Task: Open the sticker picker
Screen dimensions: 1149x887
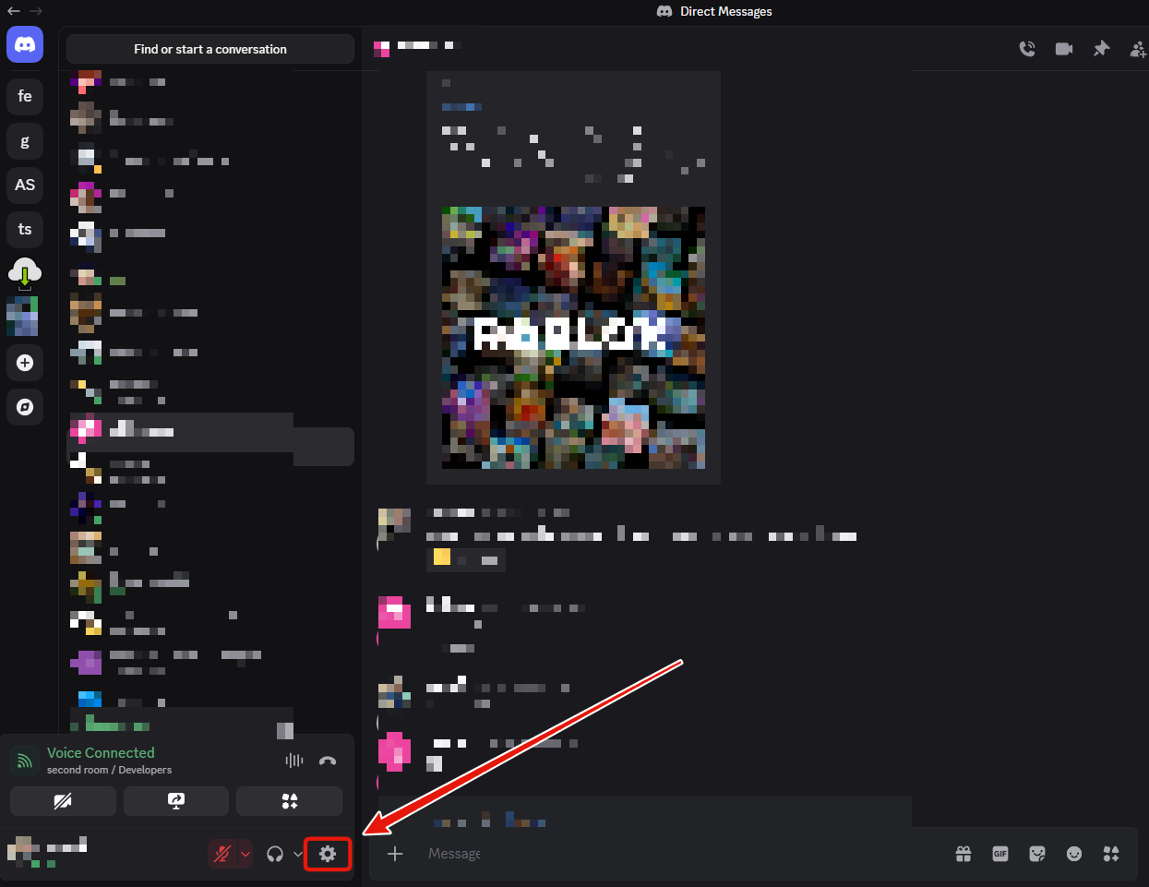Action: pos(1037,854)
